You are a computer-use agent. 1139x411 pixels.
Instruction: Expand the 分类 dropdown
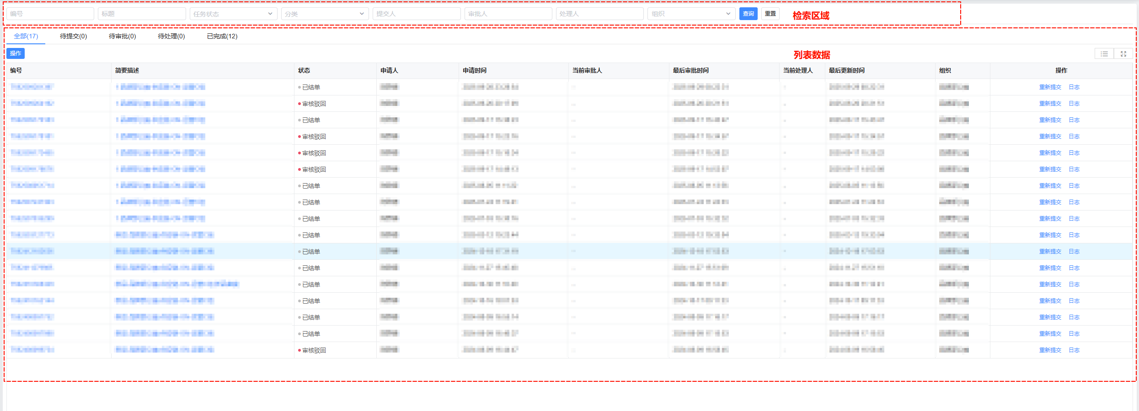coord(325,14)
